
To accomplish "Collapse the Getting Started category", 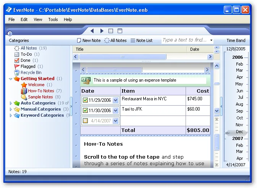I will pos(10,79).
